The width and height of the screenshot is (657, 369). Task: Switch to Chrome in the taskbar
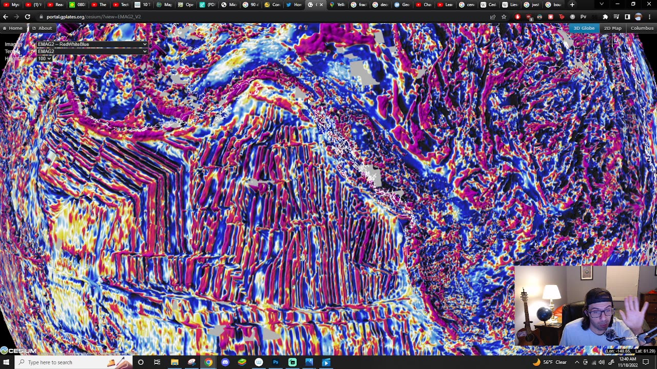point(208,362)
